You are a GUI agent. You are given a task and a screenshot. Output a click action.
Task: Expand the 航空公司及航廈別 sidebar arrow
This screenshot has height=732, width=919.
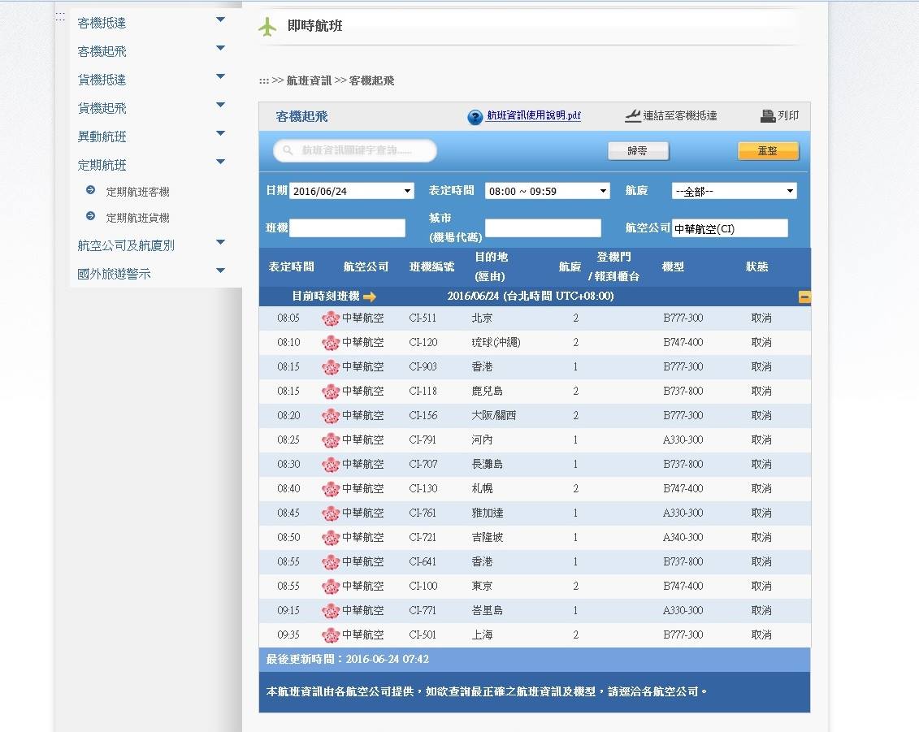tap(220, 242)
